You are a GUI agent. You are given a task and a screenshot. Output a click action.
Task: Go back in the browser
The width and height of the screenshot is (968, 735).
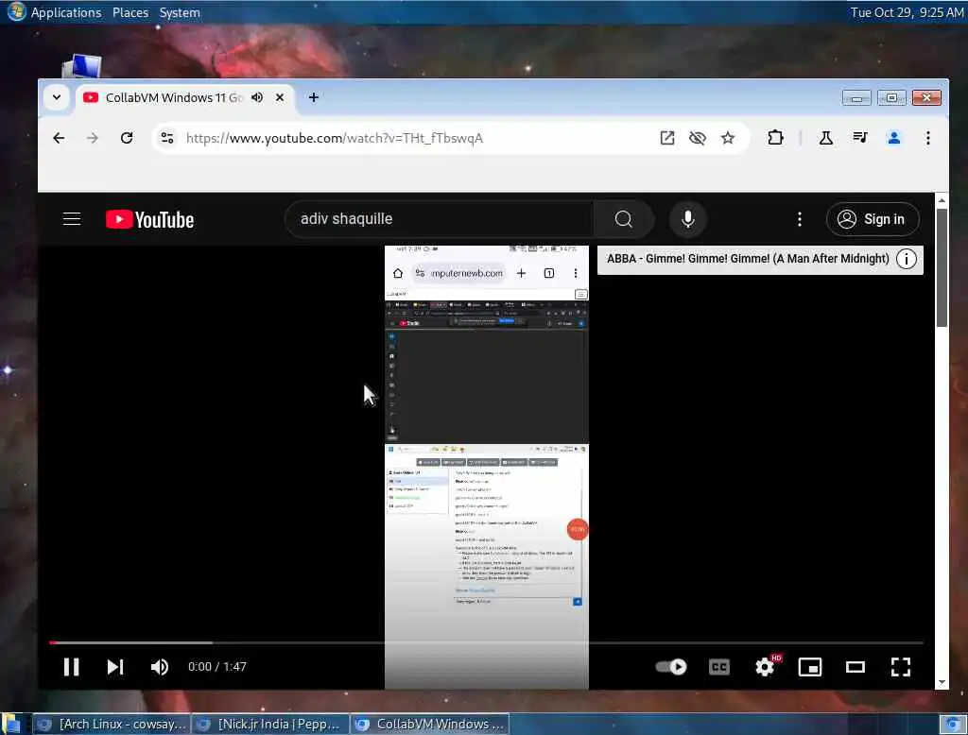(x=59, y=138)
